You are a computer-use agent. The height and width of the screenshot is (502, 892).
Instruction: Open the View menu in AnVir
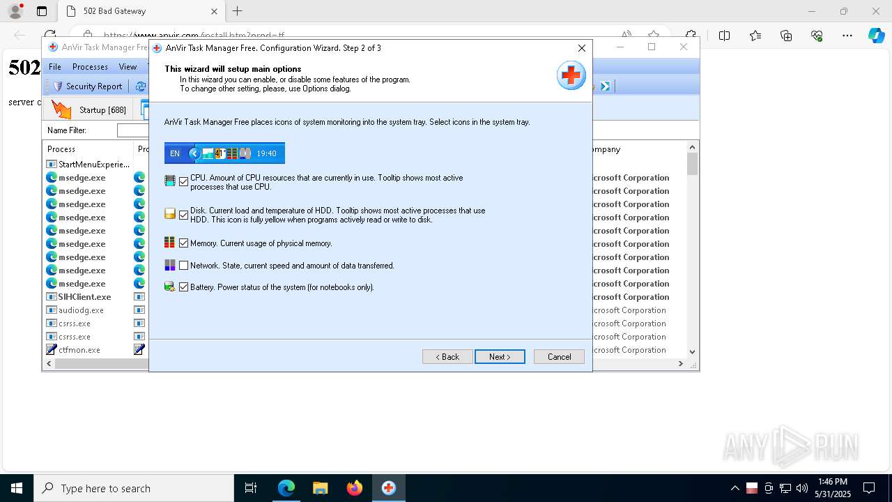click(128, 67)
